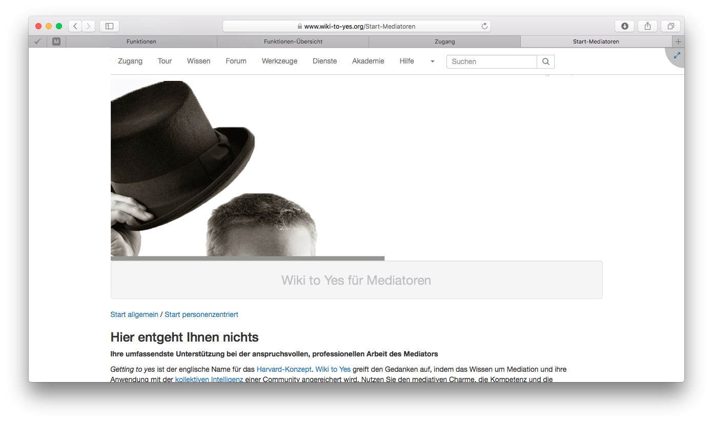Open the Safari downloads list
This screenshot has width=713, height=423.
click(x=624, y=26)
